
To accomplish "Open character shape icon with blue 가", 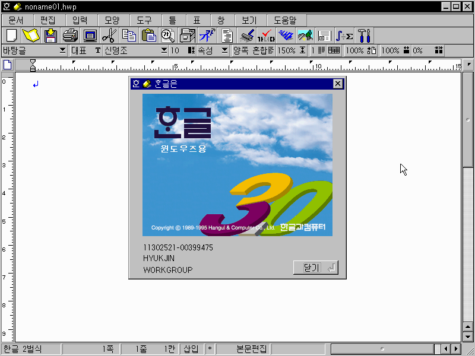I will (207, 36).
